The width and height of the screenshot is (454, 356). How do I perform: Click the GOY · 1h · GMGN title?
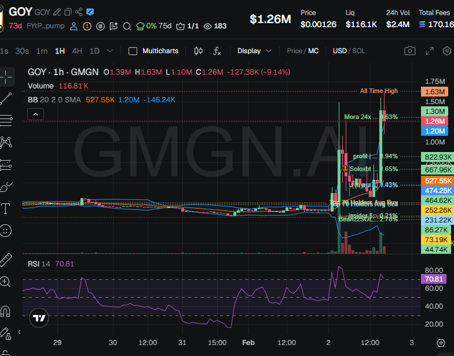click(x=63, y=72)
